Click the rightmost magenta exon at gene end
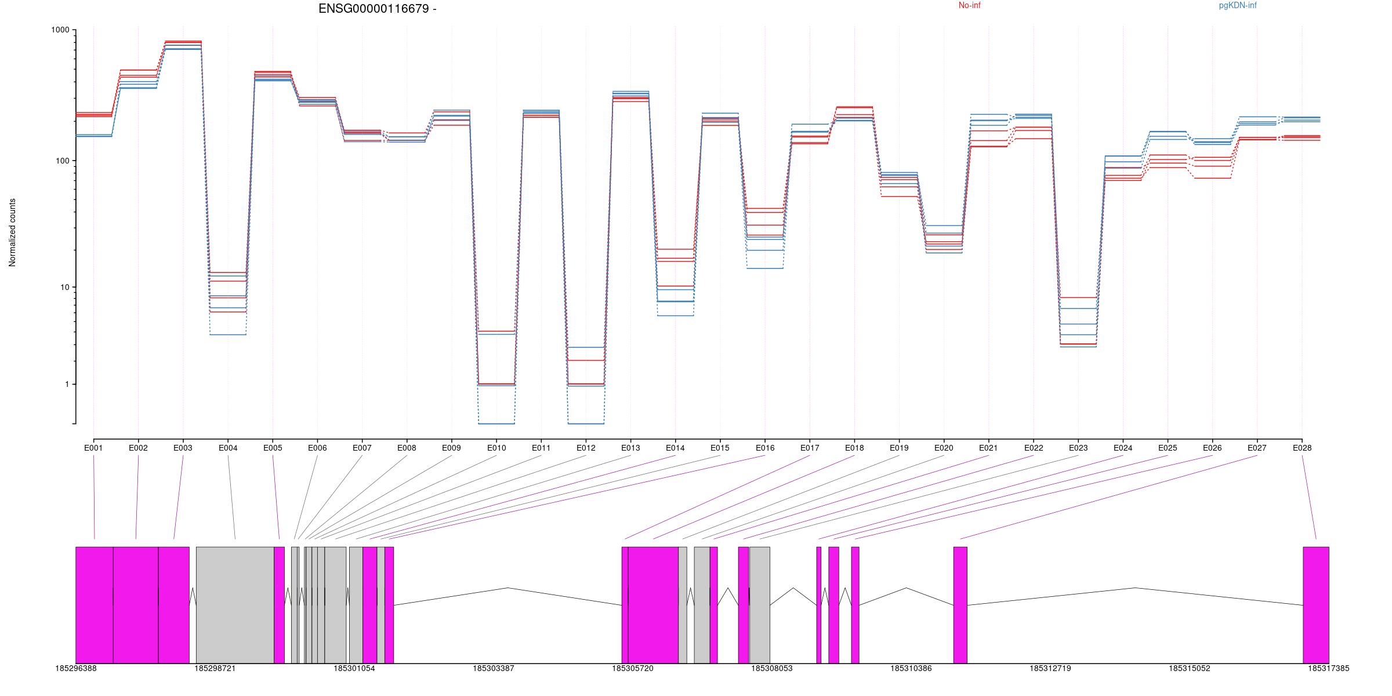The height and width of the screenshot is (696, 1392). point(1315,604)
